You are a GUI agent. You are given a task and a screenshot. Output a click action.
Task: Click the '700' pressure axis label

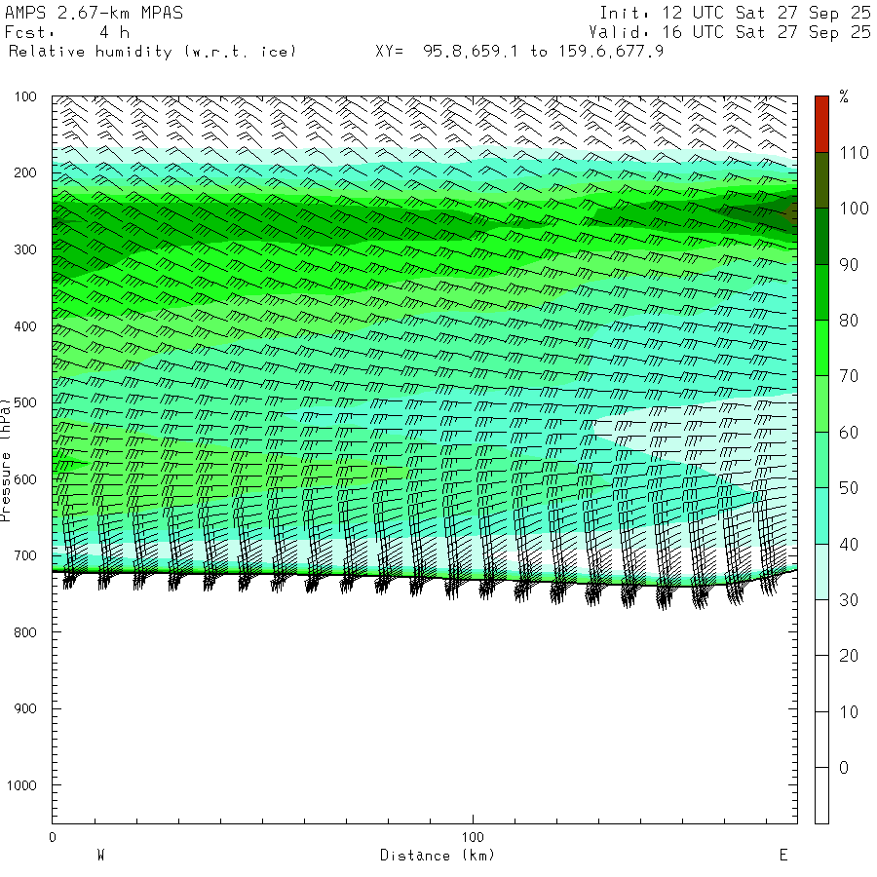(x=25, y=555)
